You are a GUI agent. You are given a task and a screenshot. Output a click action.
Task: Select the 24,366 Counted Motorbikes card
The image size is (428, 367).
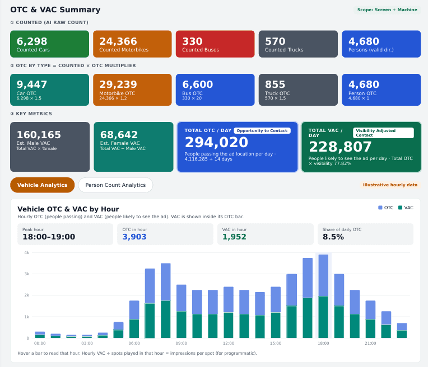point(132,44)
